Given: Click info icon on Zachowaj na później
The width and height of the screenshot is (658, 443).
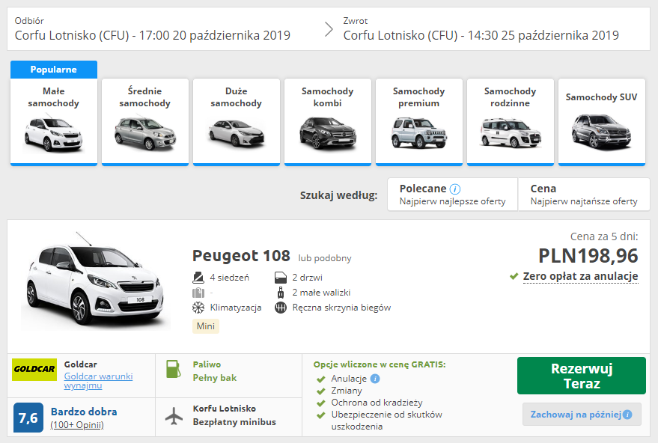Looking at the screenshot, I should point(627,415).
